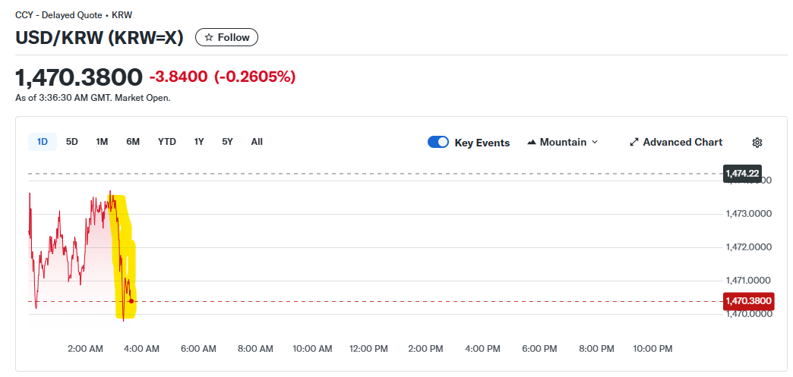Screen dimensions: 793x377
Task: Choose the YTD time range
Action: click(167, 141)
